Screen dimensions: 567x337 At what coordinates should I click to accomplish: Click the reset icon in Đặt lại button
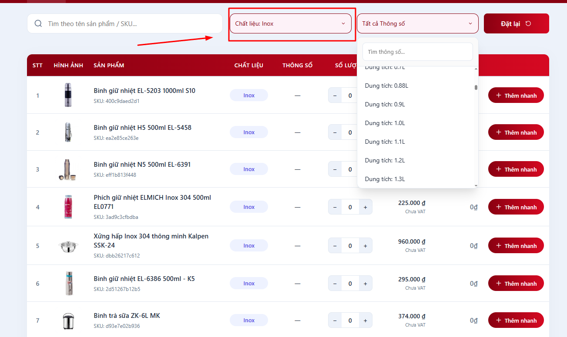(x=528, y=23)
